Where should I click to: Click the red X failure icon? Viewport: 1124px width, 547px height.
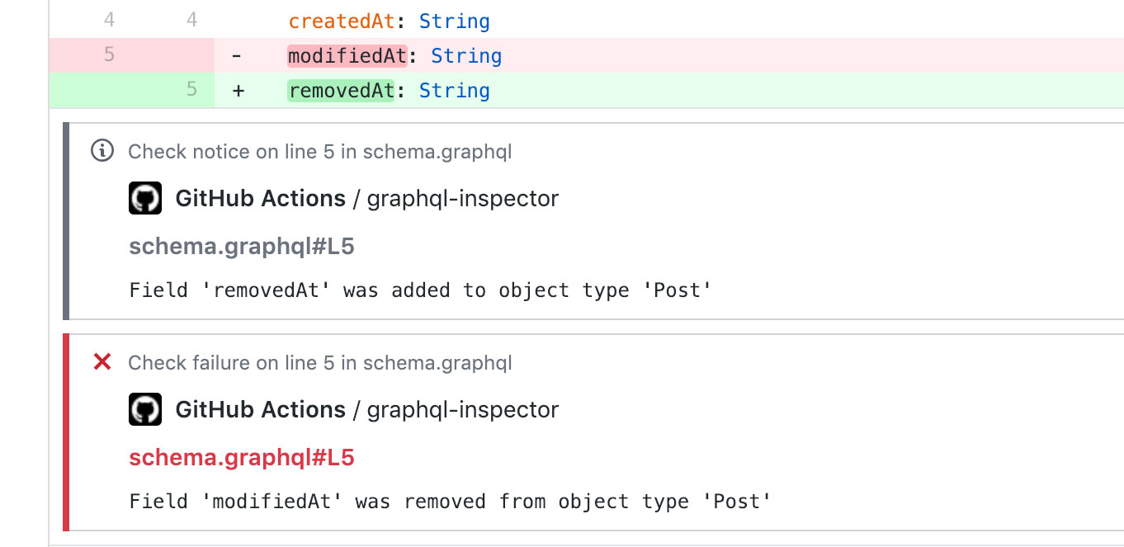pyautogui.click(x=101, y=362)
